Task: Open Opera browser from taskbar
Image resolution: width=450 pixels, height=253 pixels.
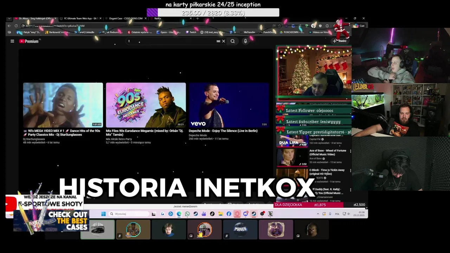Action: [x=237, y=214]
